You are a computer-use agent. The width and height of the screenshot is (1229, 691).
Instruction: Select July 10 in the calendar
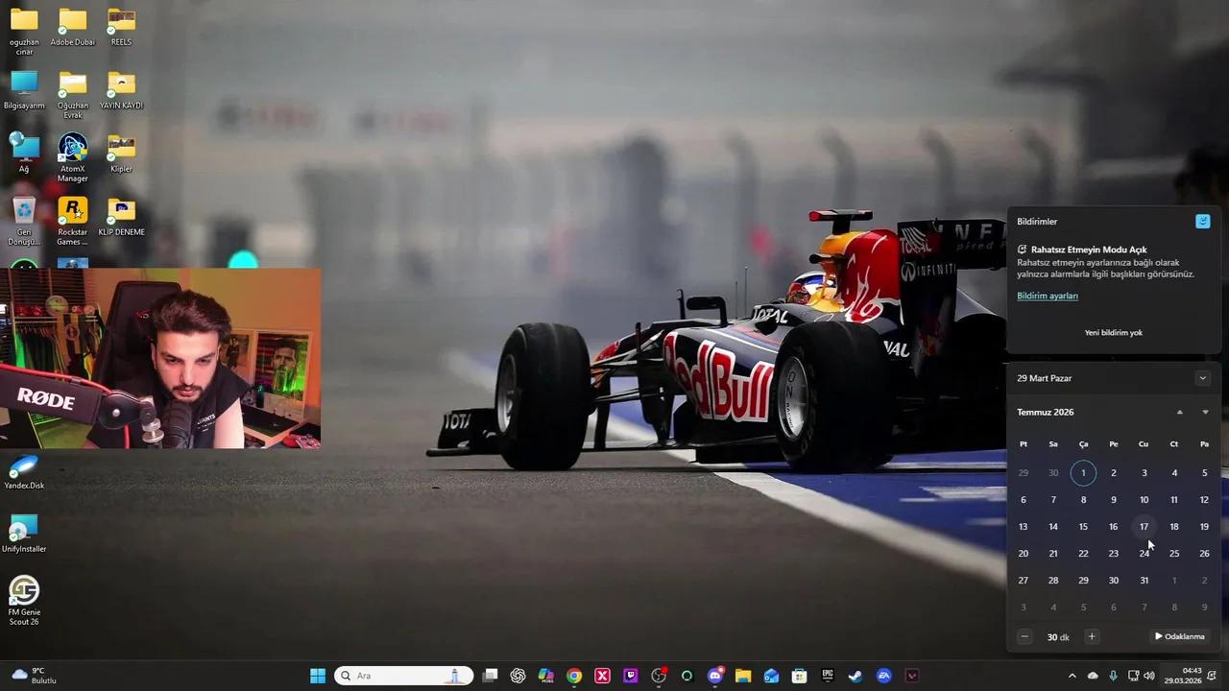click(1144, 499)
